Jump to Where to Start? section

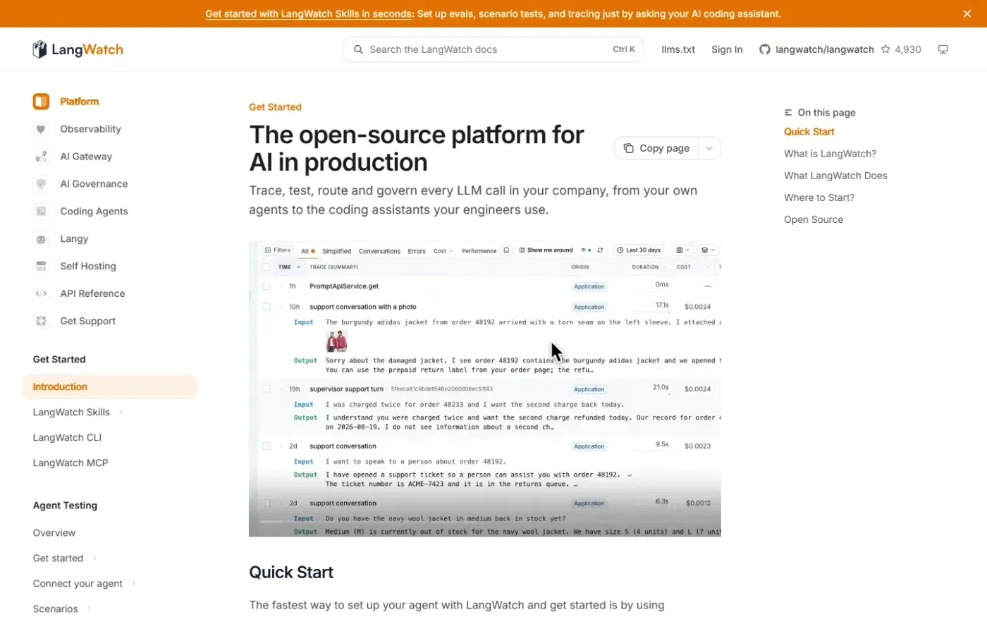pos(819,197)
